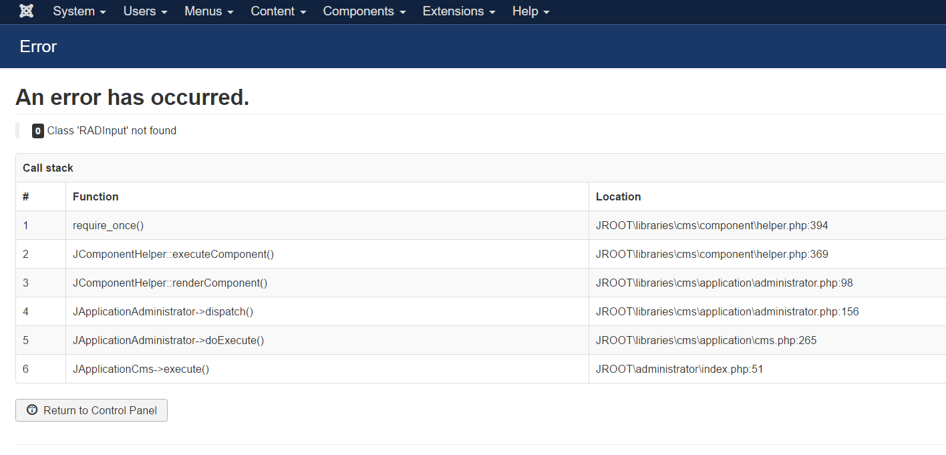Select the JComponentHelper::renderComponent() cell
Viewport: 946px width, 455px height.
click(x=170, y=283)
